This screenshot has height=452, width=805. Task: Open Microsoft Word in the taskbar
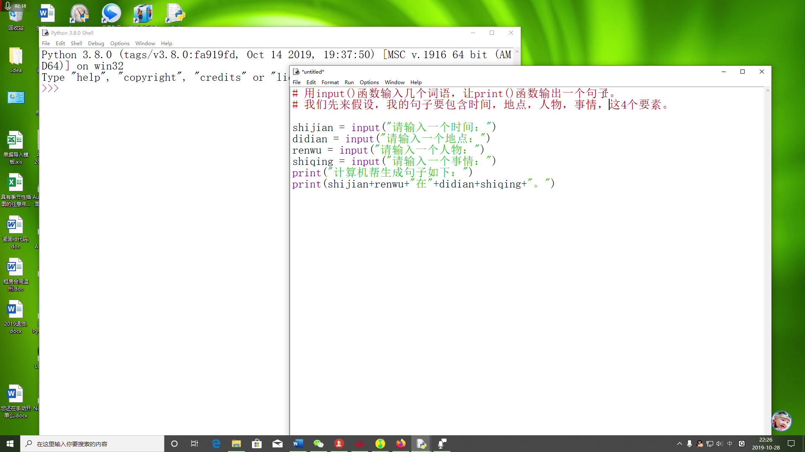coord(298,444)
